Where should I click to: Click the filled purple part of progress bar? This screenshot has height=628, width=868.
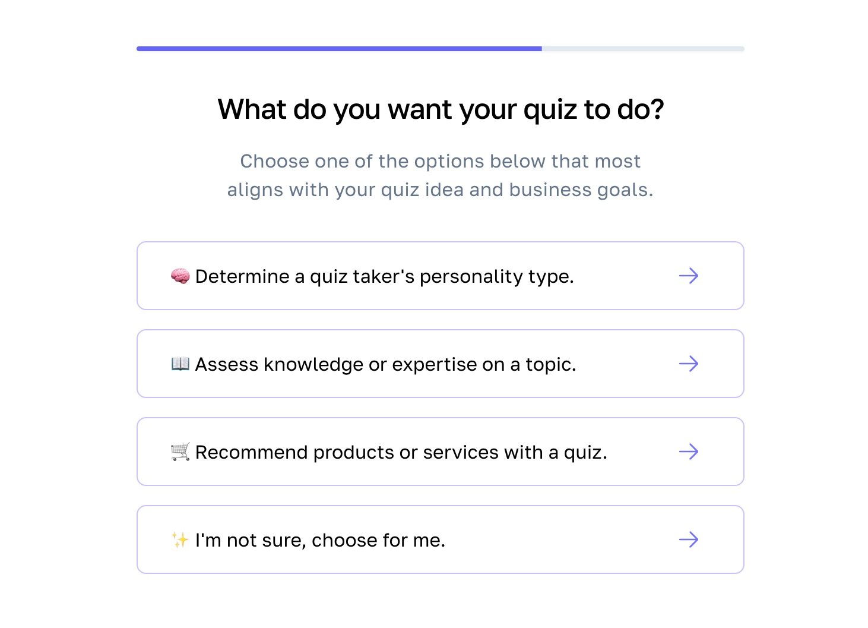pyautogui.click(x=338, y=49)
